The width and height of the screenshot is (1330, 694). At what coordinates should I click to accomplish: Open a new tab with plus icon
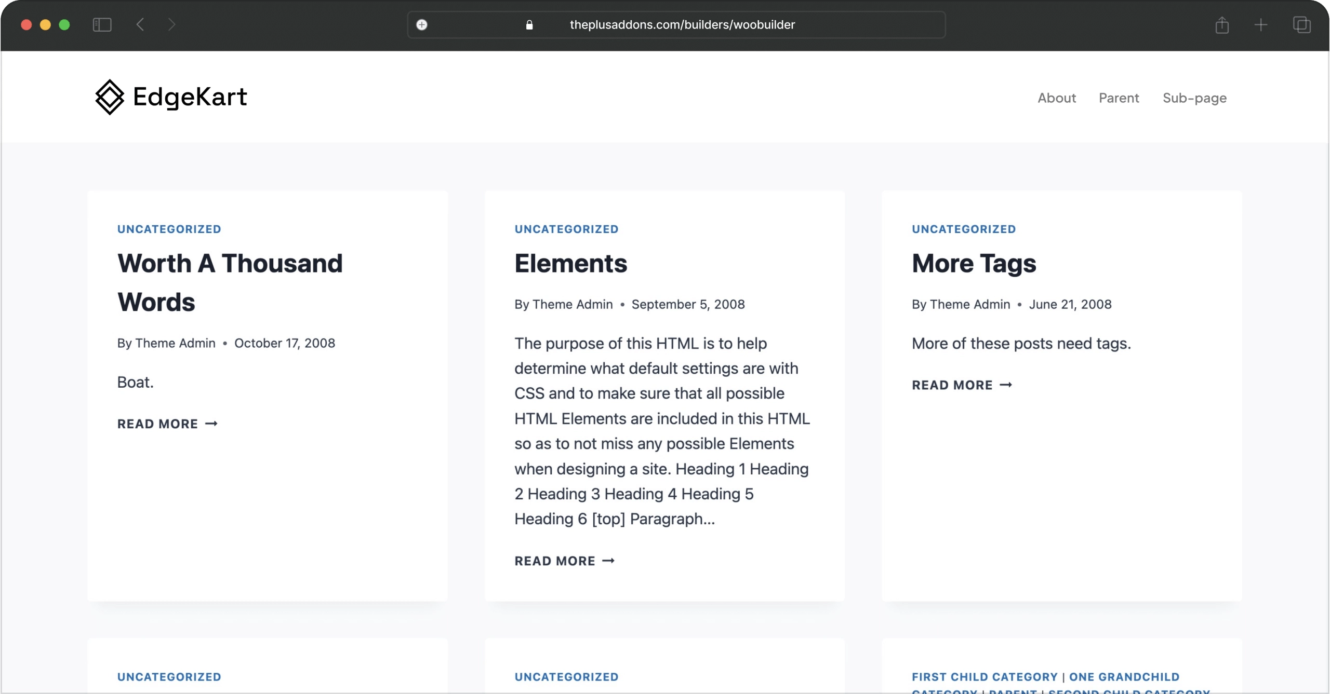point(1261,24)
